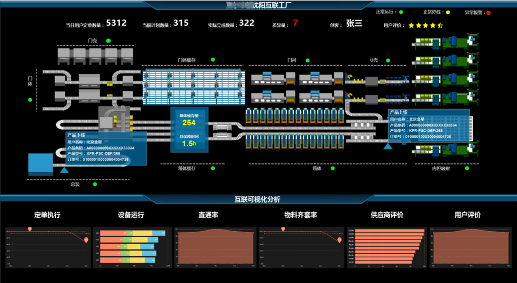Select the 互联可视化分析 section header
The height and width of the screenshot is (283, 517).
[x=257, y=199]
